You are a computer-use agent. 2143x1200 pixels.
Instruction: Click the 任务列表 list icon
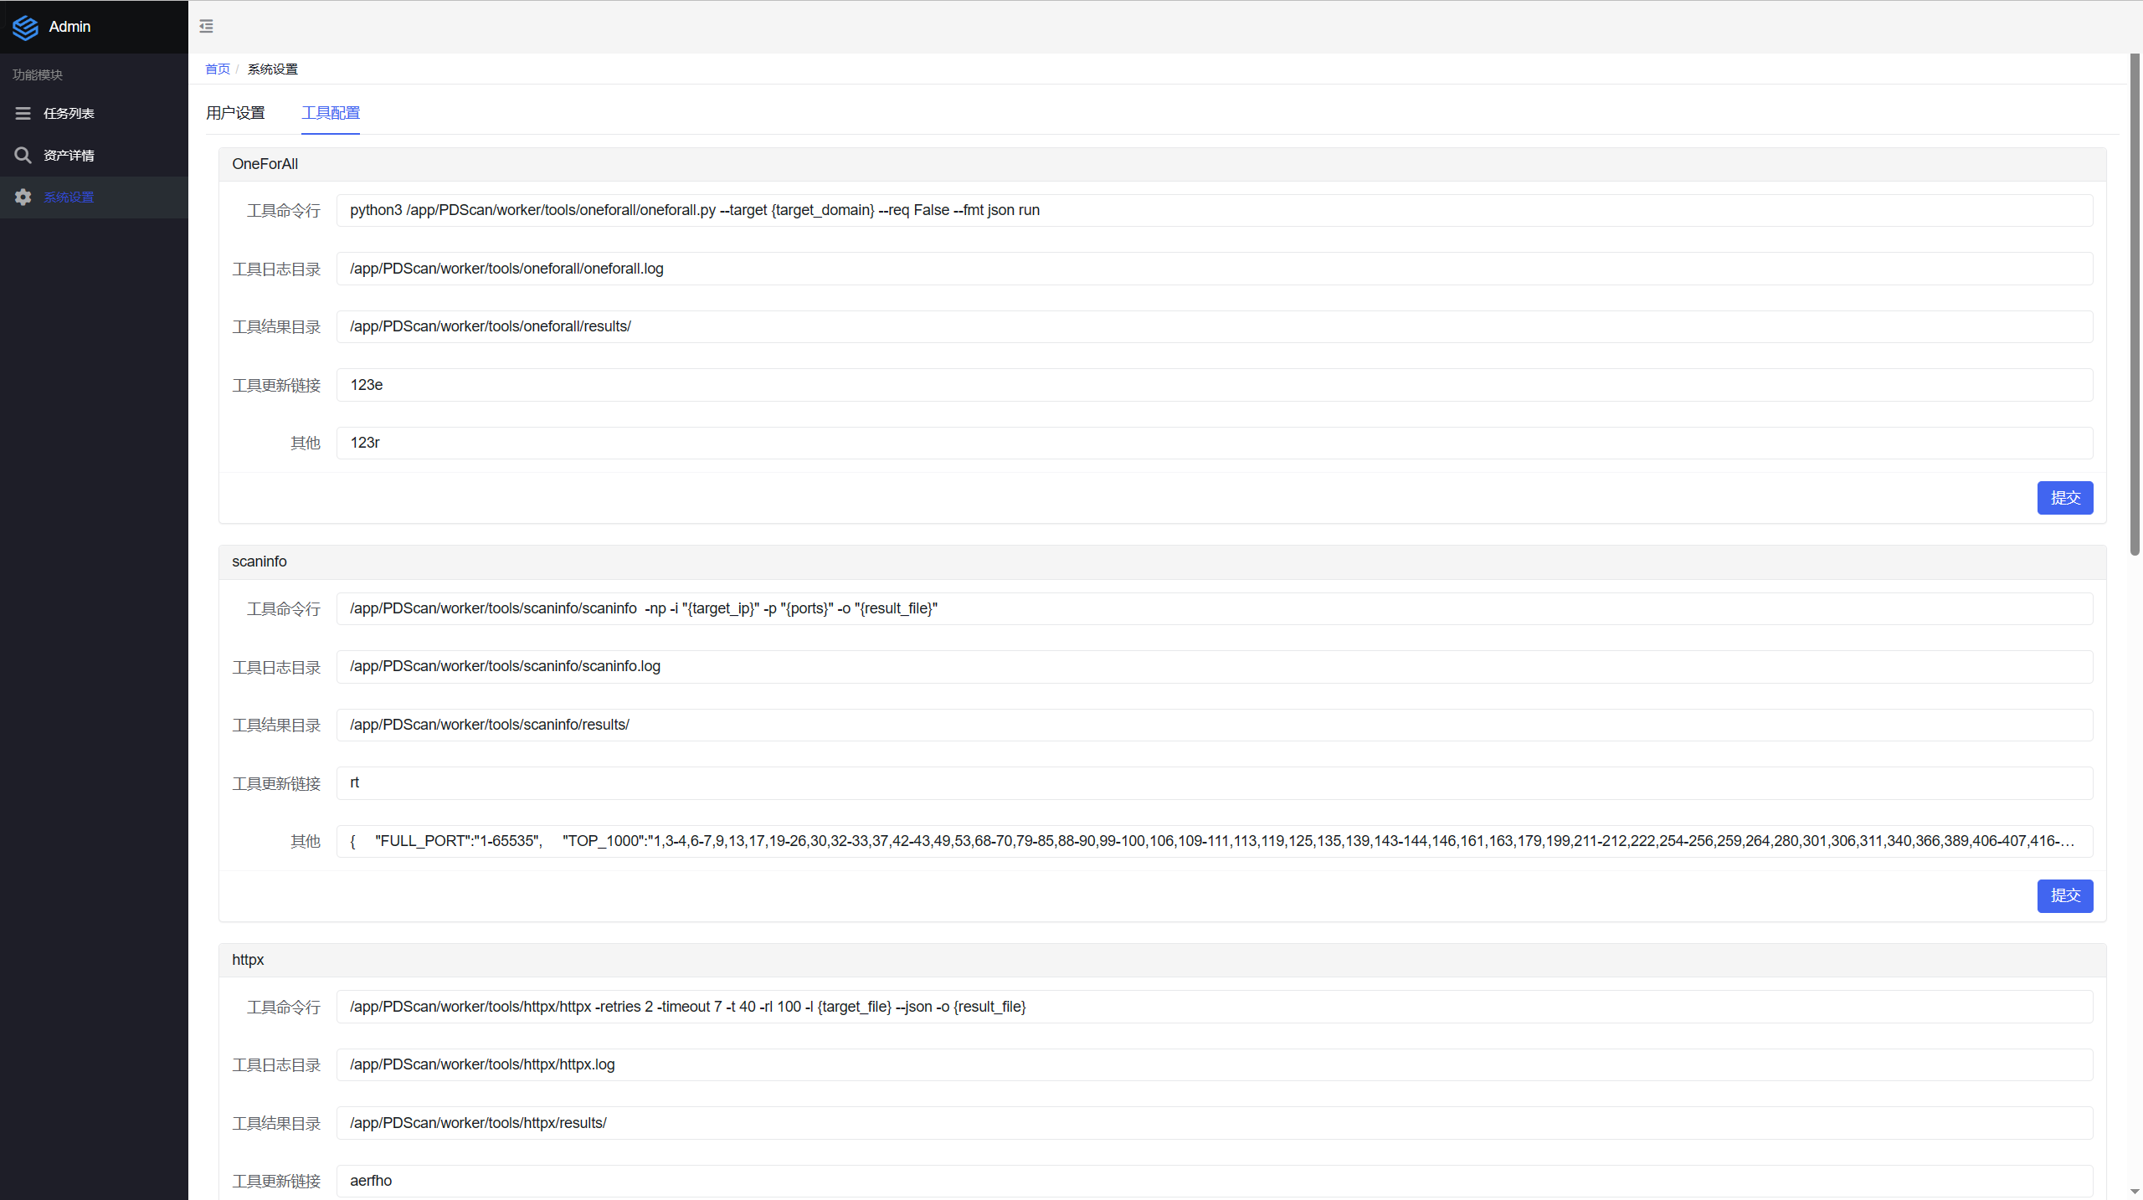click(23, 113)
